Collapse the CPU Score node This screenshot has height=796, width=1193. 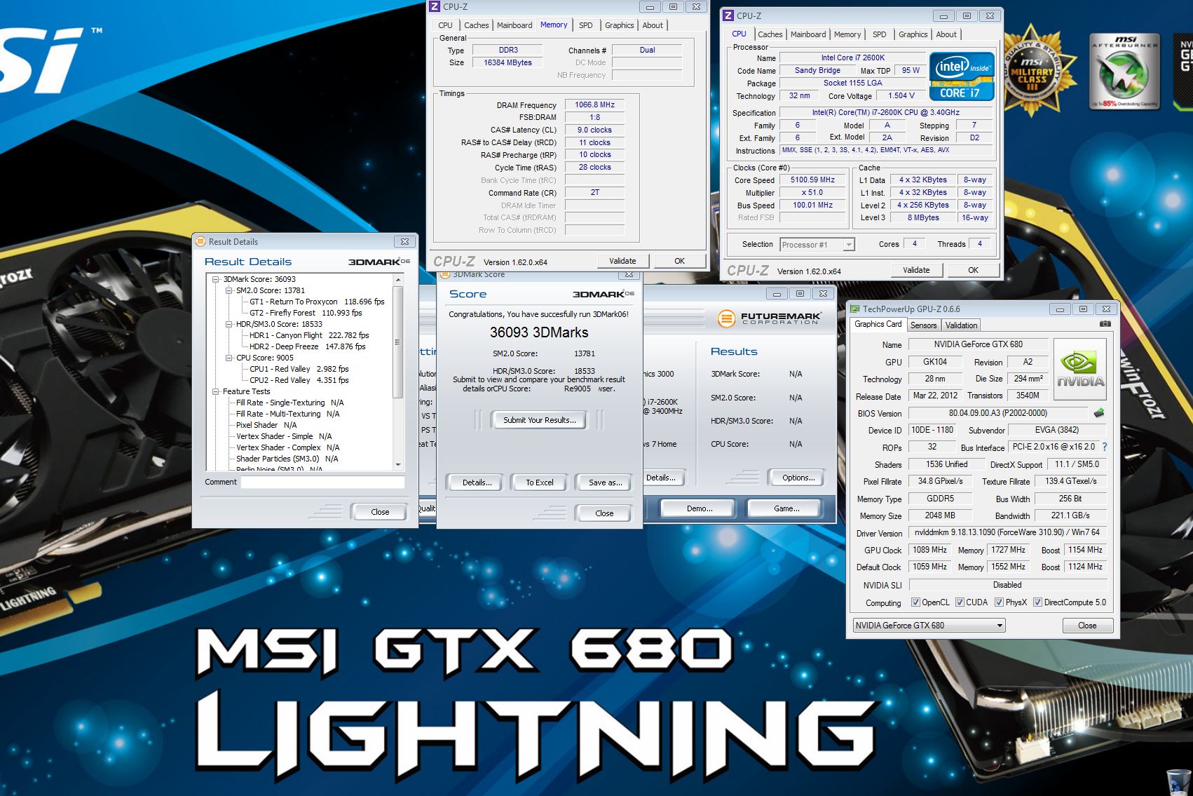(229, 358)
